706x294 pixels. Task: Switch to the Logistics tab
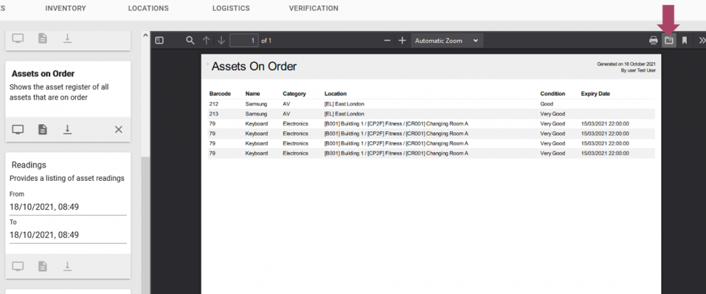pyautogui.click(x=231, y=8)
